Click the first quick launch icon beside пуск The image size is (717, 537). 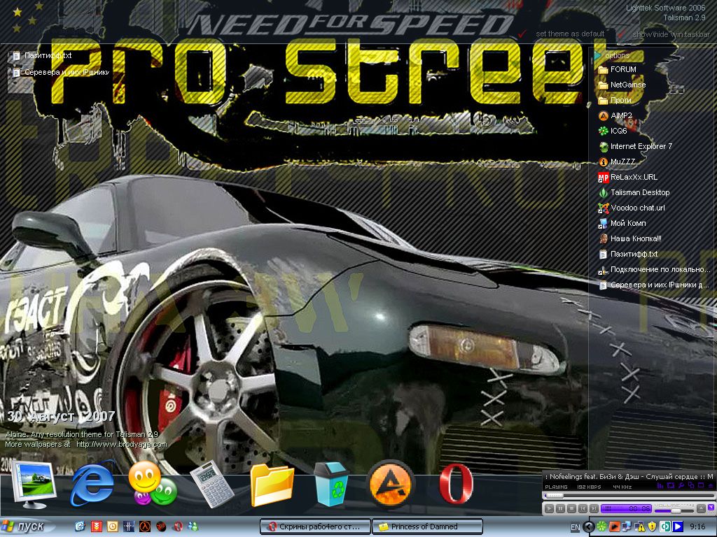[x=80, y=527]
